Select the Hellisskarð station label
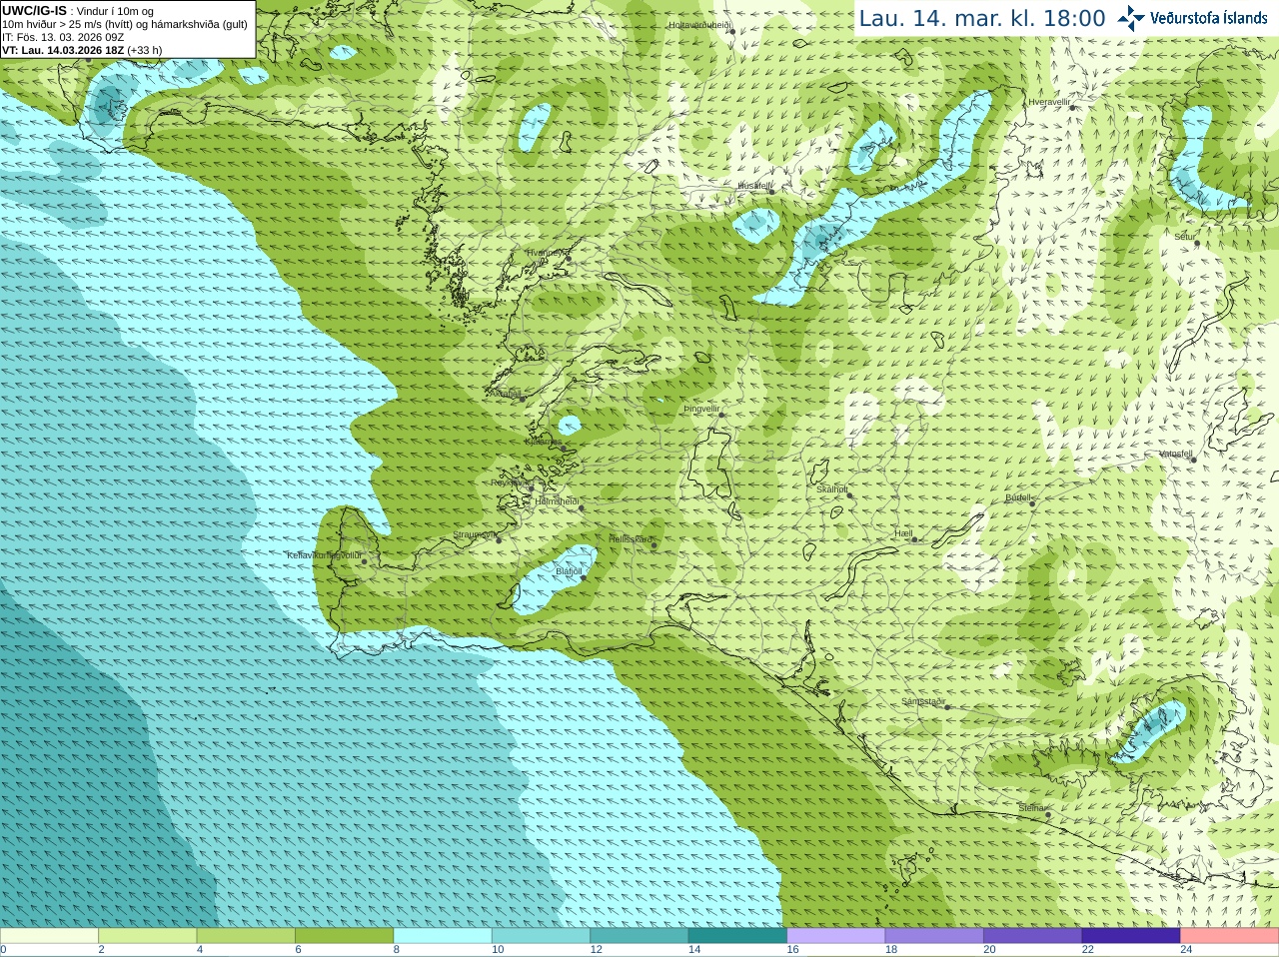The width and height of the screenshot is (1279, 957). point(630,539)
